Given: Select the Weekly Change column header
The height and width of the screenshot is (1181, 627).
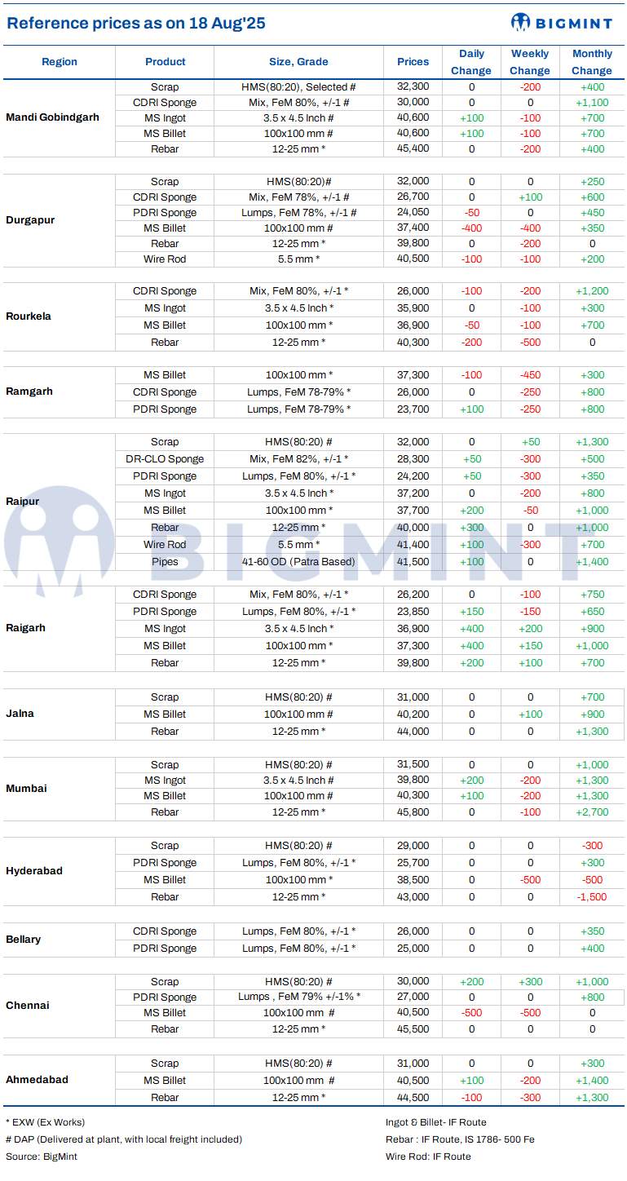Looking at the screenshot, I should 530,62.
